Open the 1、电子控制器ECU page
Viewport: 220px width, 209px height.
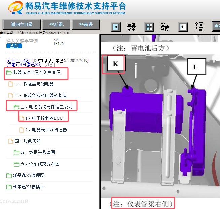click(x=44, y=118)
